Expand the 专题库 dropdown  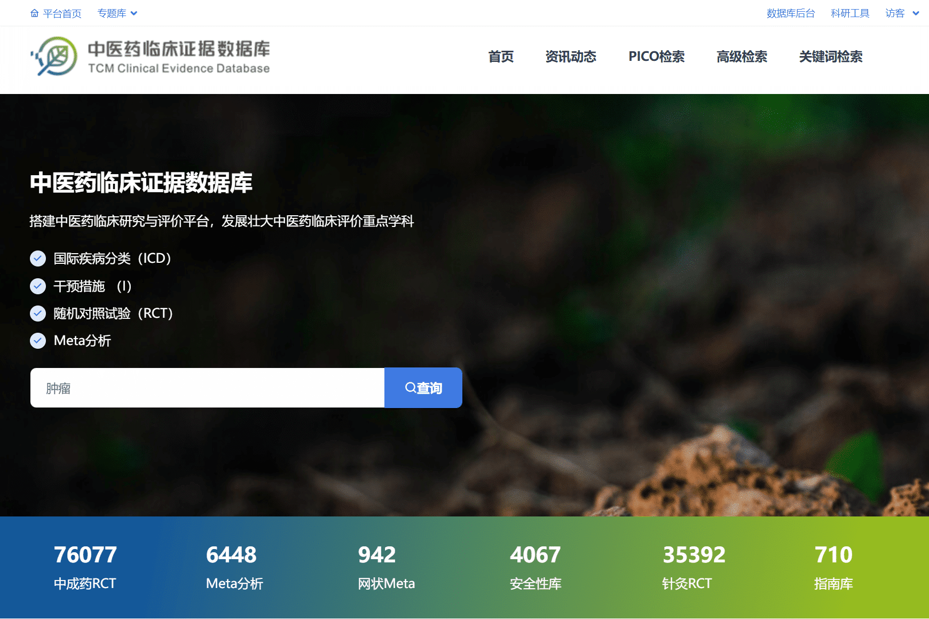(x=117, y=13)
